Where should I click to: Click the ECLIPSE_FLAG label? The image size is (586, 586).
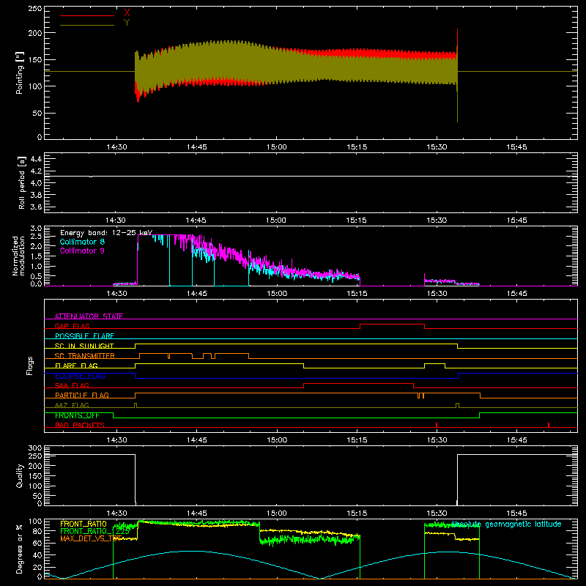80,376
